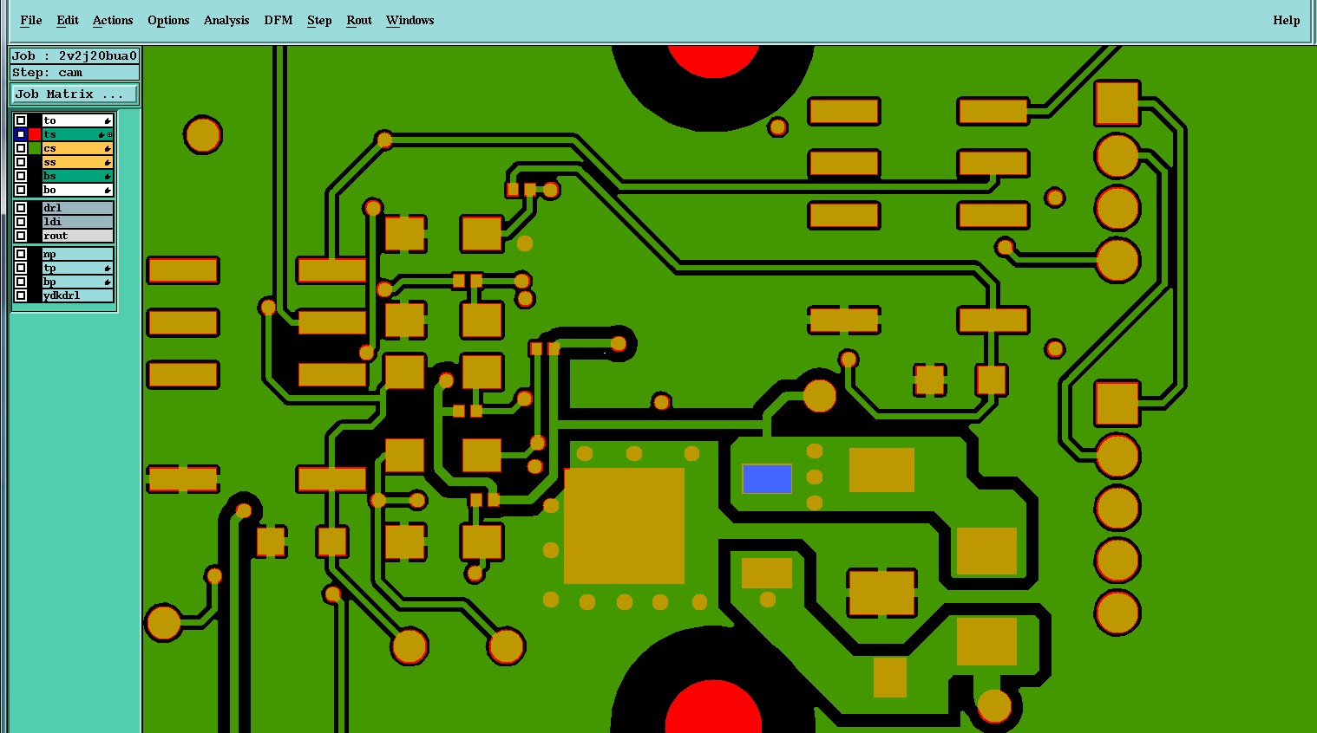Toggle the checkbox for layer 'tp'
The height and width of the screenshot is (733, 1317).
tap(21, 268)
